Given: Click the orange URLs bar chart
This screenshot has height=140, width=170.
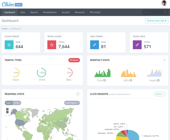Looking at the screenshot, I should pos(128,73).
